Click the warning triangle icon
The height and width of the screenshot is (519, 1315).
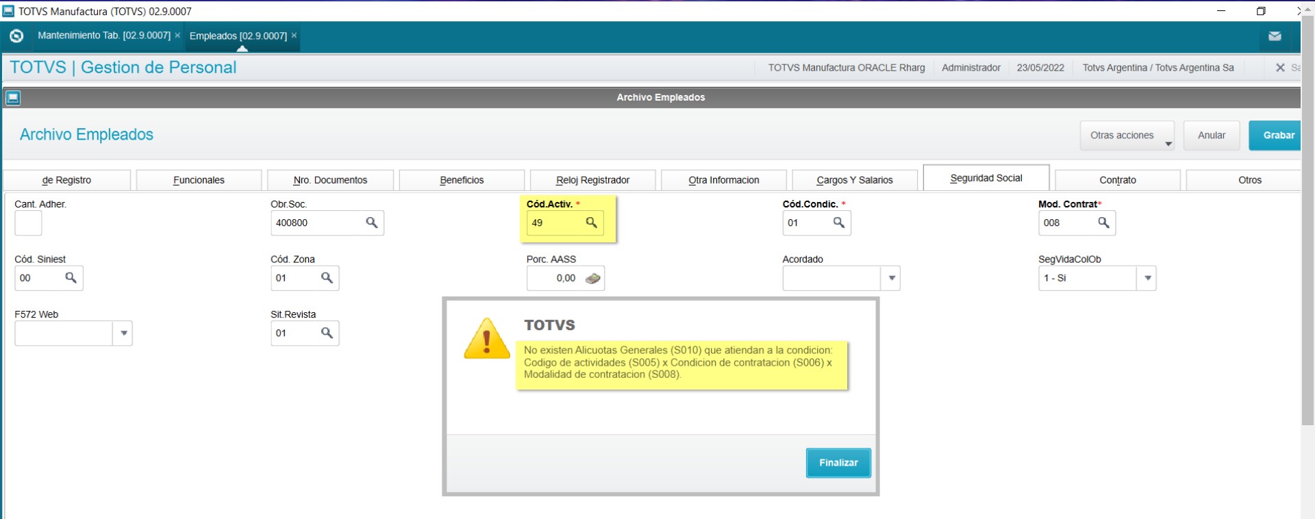[487, 339]
